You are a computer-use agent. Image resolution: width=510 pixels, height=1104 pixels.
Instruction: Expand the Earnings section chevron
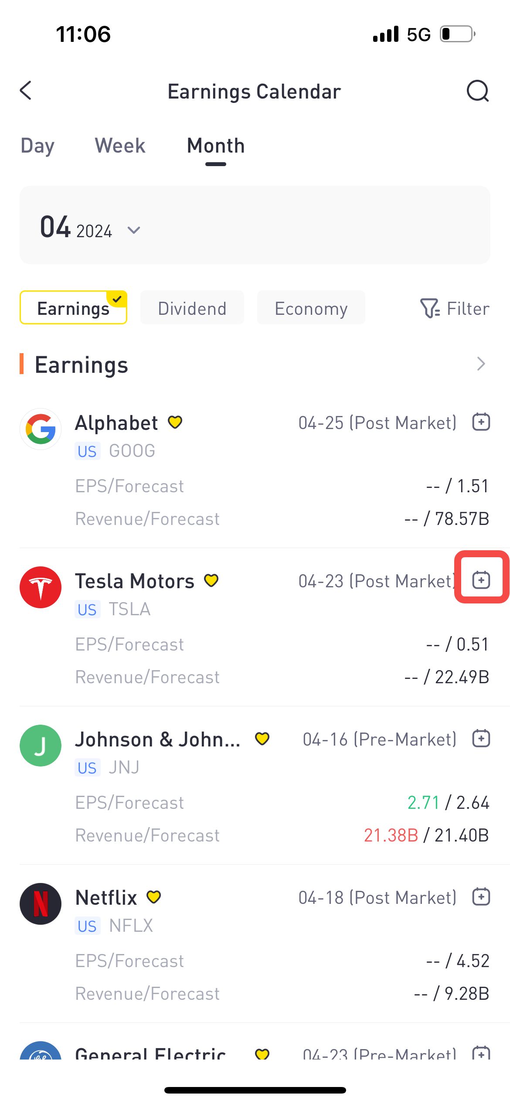click(x=481, y=364)
